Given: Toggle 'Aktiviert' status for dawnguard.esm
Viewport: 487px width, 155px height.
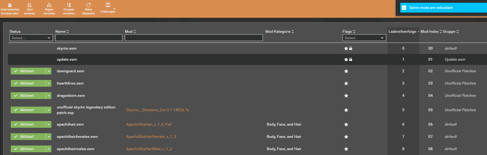Looking at the screenshot, I should pyautogui.click(x=28, y=71).
